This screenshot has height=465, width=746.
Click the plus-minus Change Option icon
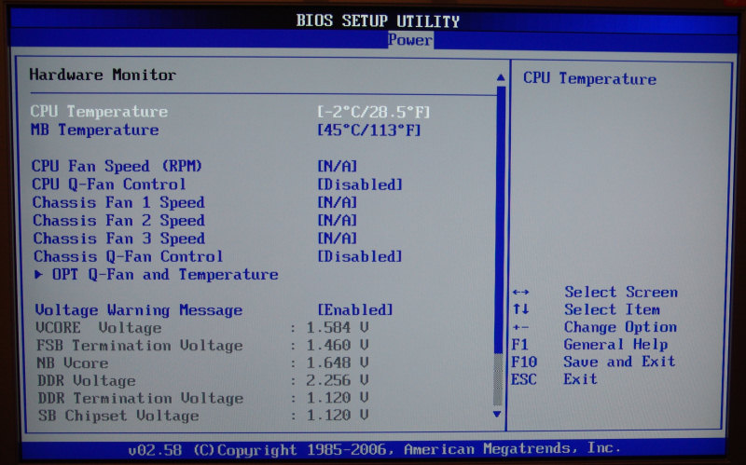(520, 327)
